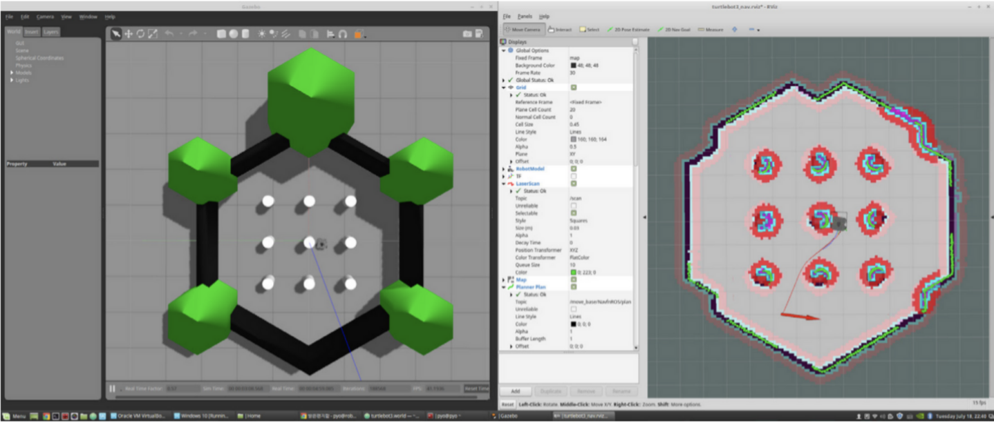
Task: Collapse the Global Options tree item
Action: [x=504, y=50]
